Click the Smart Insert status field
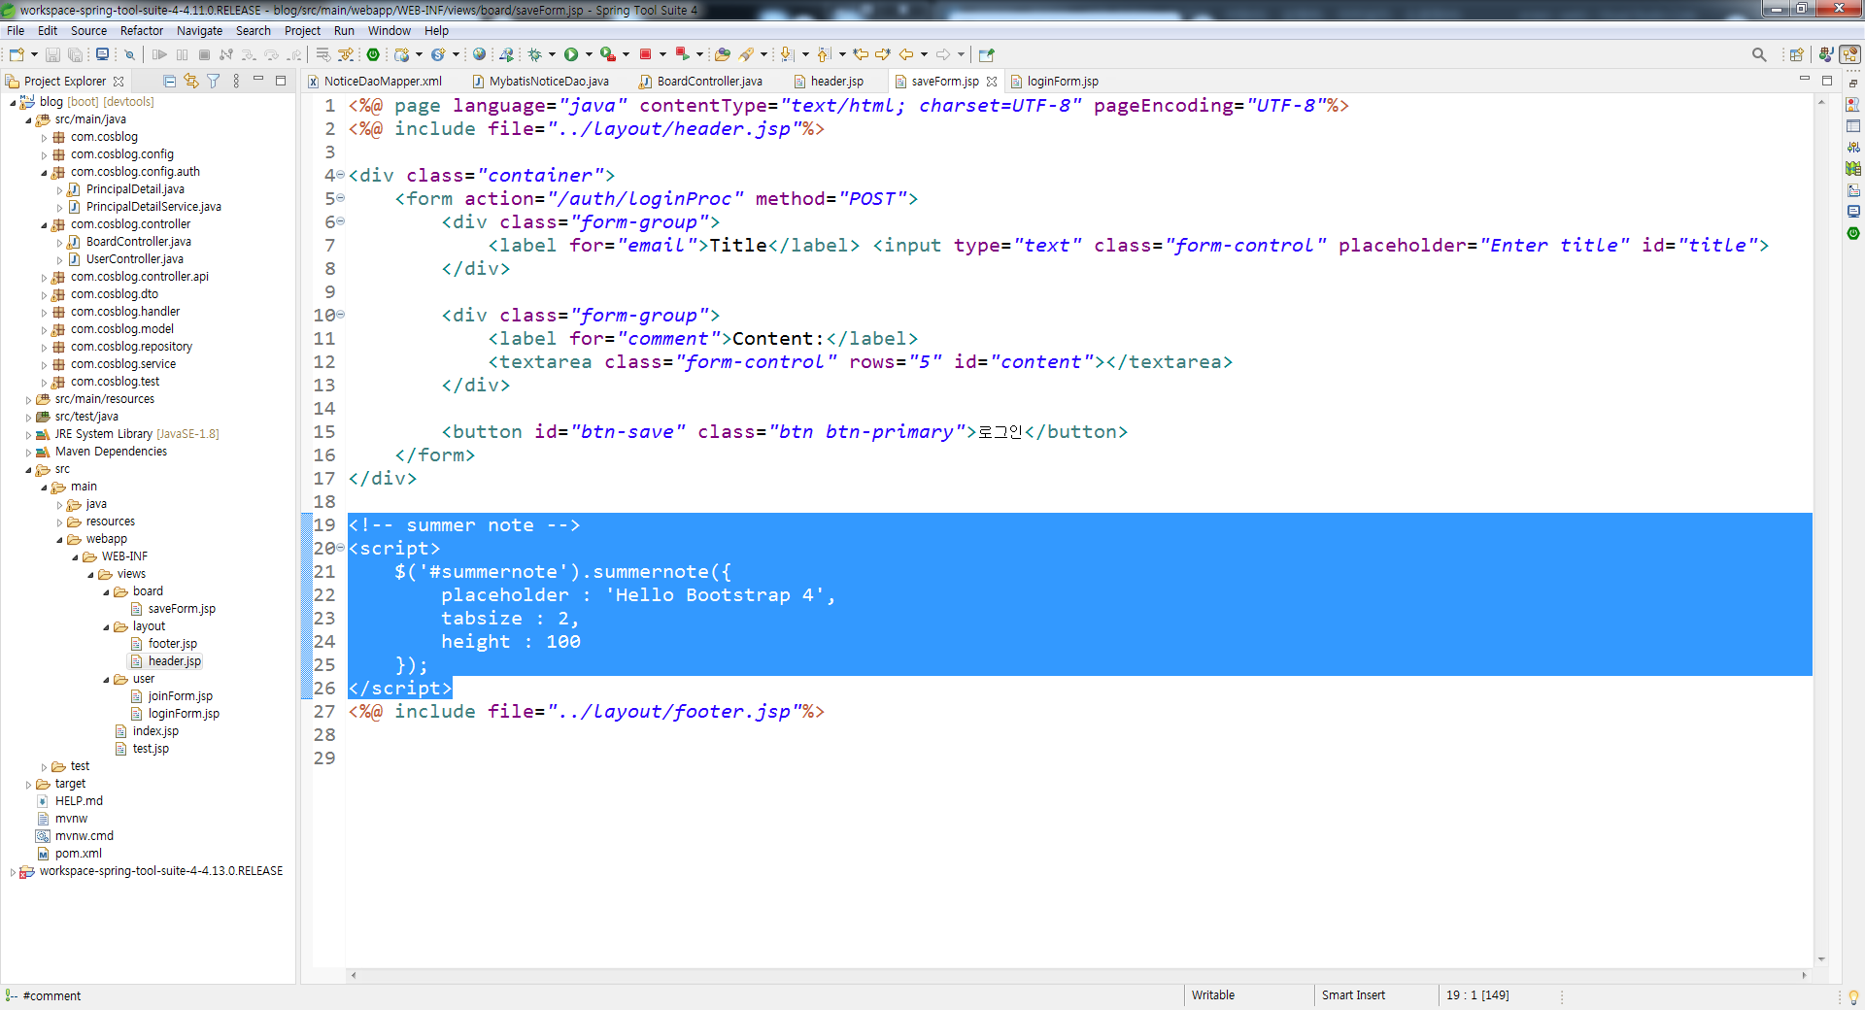This screenshot has height=1010, width=1865. tap(1353, 995)
